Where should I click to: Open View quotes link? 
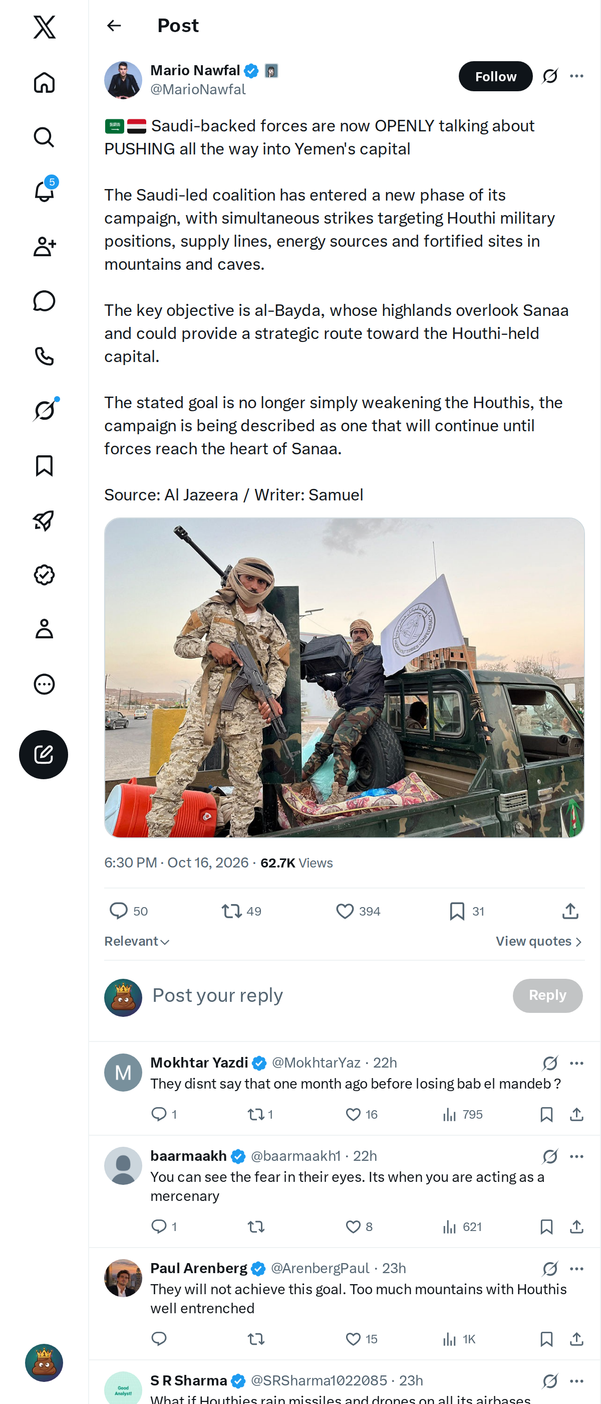point(539,941)
